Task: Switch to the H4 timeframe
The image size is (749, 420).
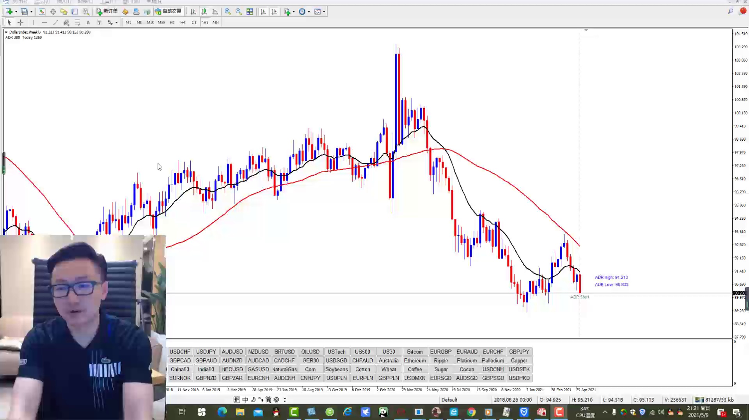Action: [x=183, y=23]
